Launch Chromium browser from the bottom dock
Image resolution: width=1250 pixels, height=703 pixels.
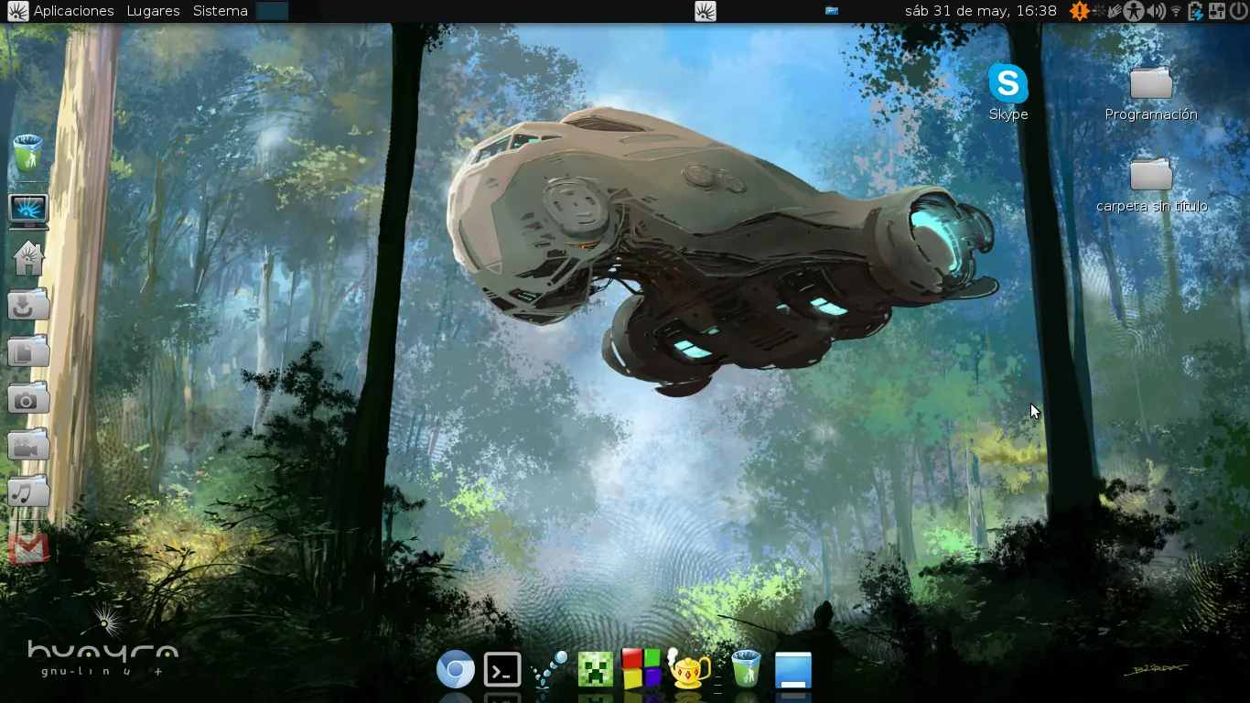tap(455, 670)
